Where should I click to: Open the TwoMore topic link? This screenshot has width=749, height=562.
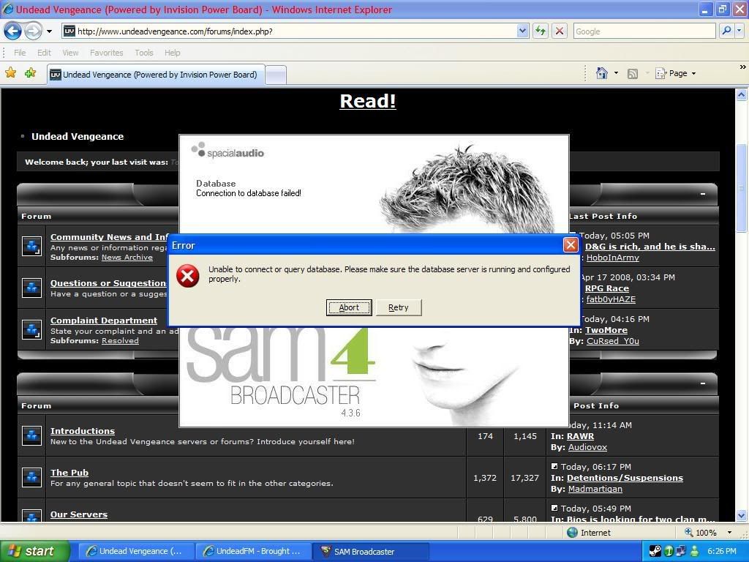point(606,330)
